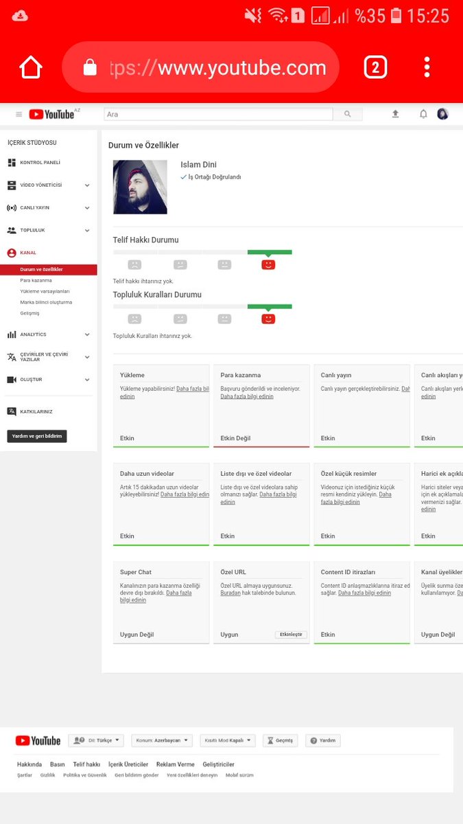Click the Oluştur camera icon
Image resolution: width=463 pixels, height=824 pixels.
12,380
